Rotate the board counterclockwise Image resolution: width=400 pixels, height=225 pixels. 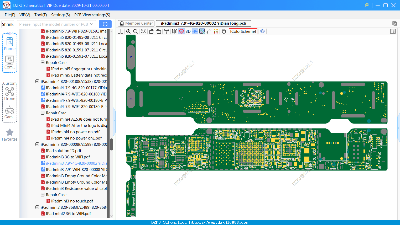click(151, 31)
